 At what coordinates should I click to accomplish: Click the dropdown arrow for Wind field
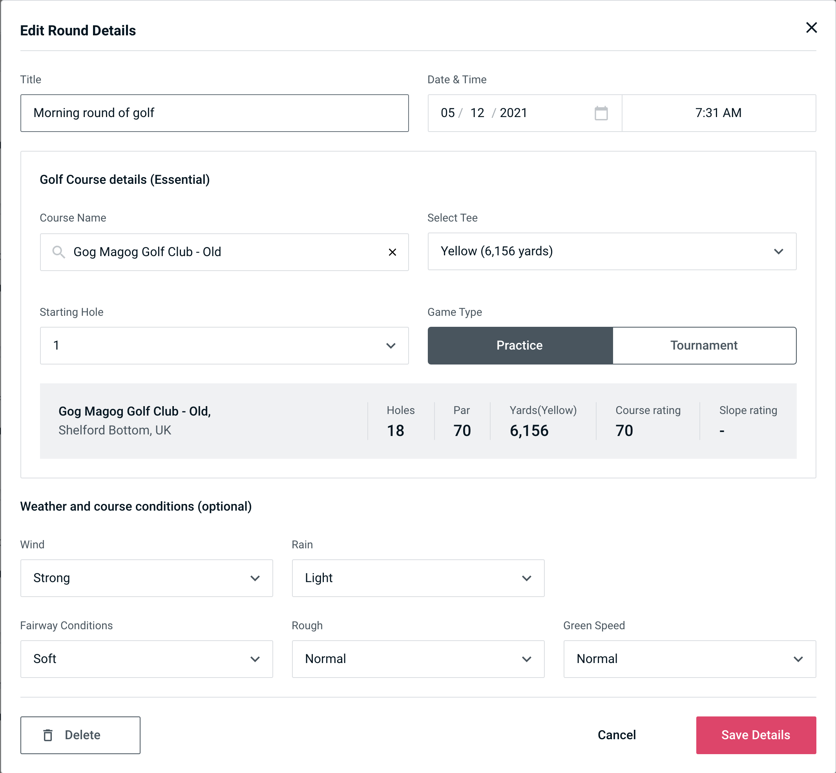[256, 579]
